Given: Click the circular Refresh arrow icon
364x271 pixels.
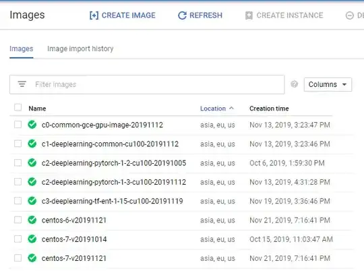Looking at the screenshot, I should click(182, 16).
